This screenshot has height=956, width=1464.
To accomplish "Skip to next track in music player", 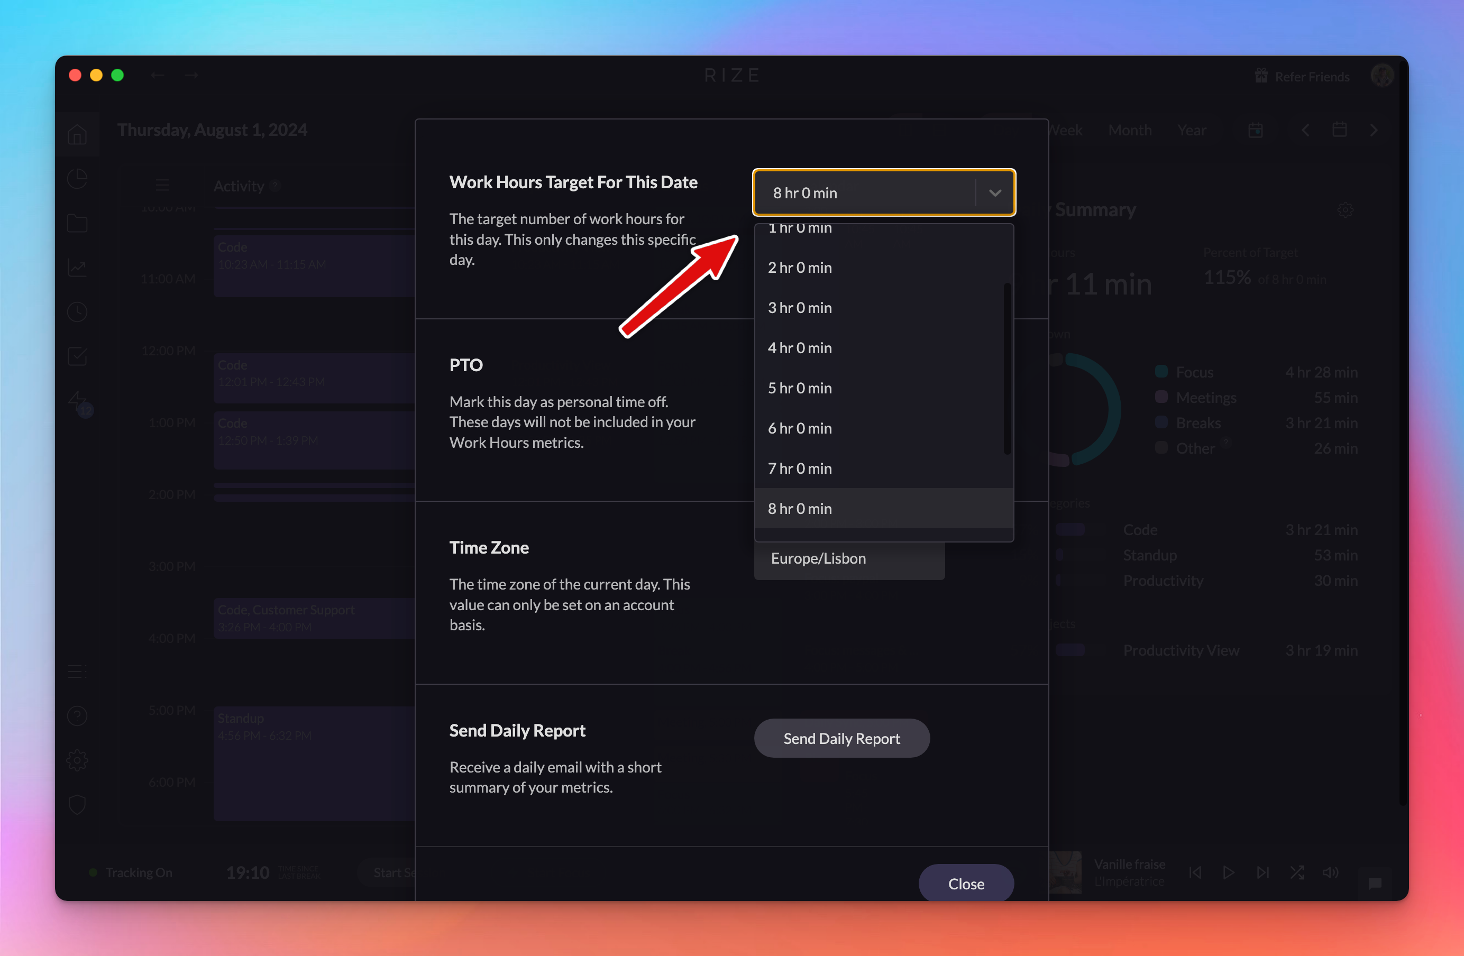I will [1263, 872].
